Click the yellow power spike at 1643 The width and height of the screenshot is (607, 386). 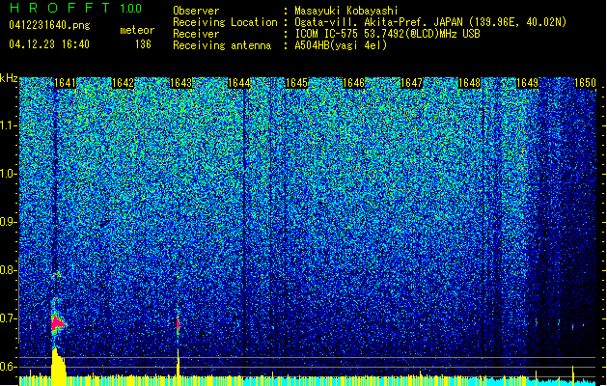click(179, 368)
